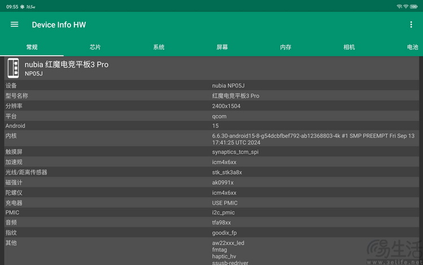The height and width of the screenshot is (265, 423).
Task: Select the 指纹 row label
Action: pyautogui.click(x=11, y=233)
